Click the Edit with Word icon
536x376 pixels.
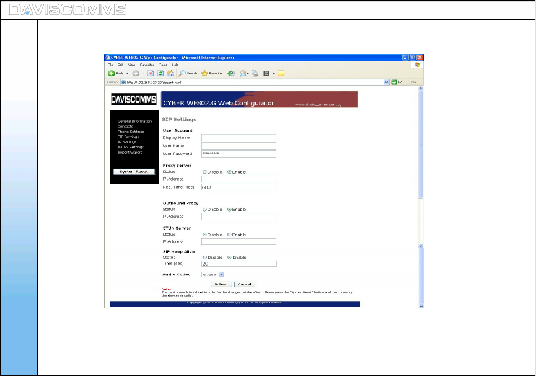tap(266, 73)
